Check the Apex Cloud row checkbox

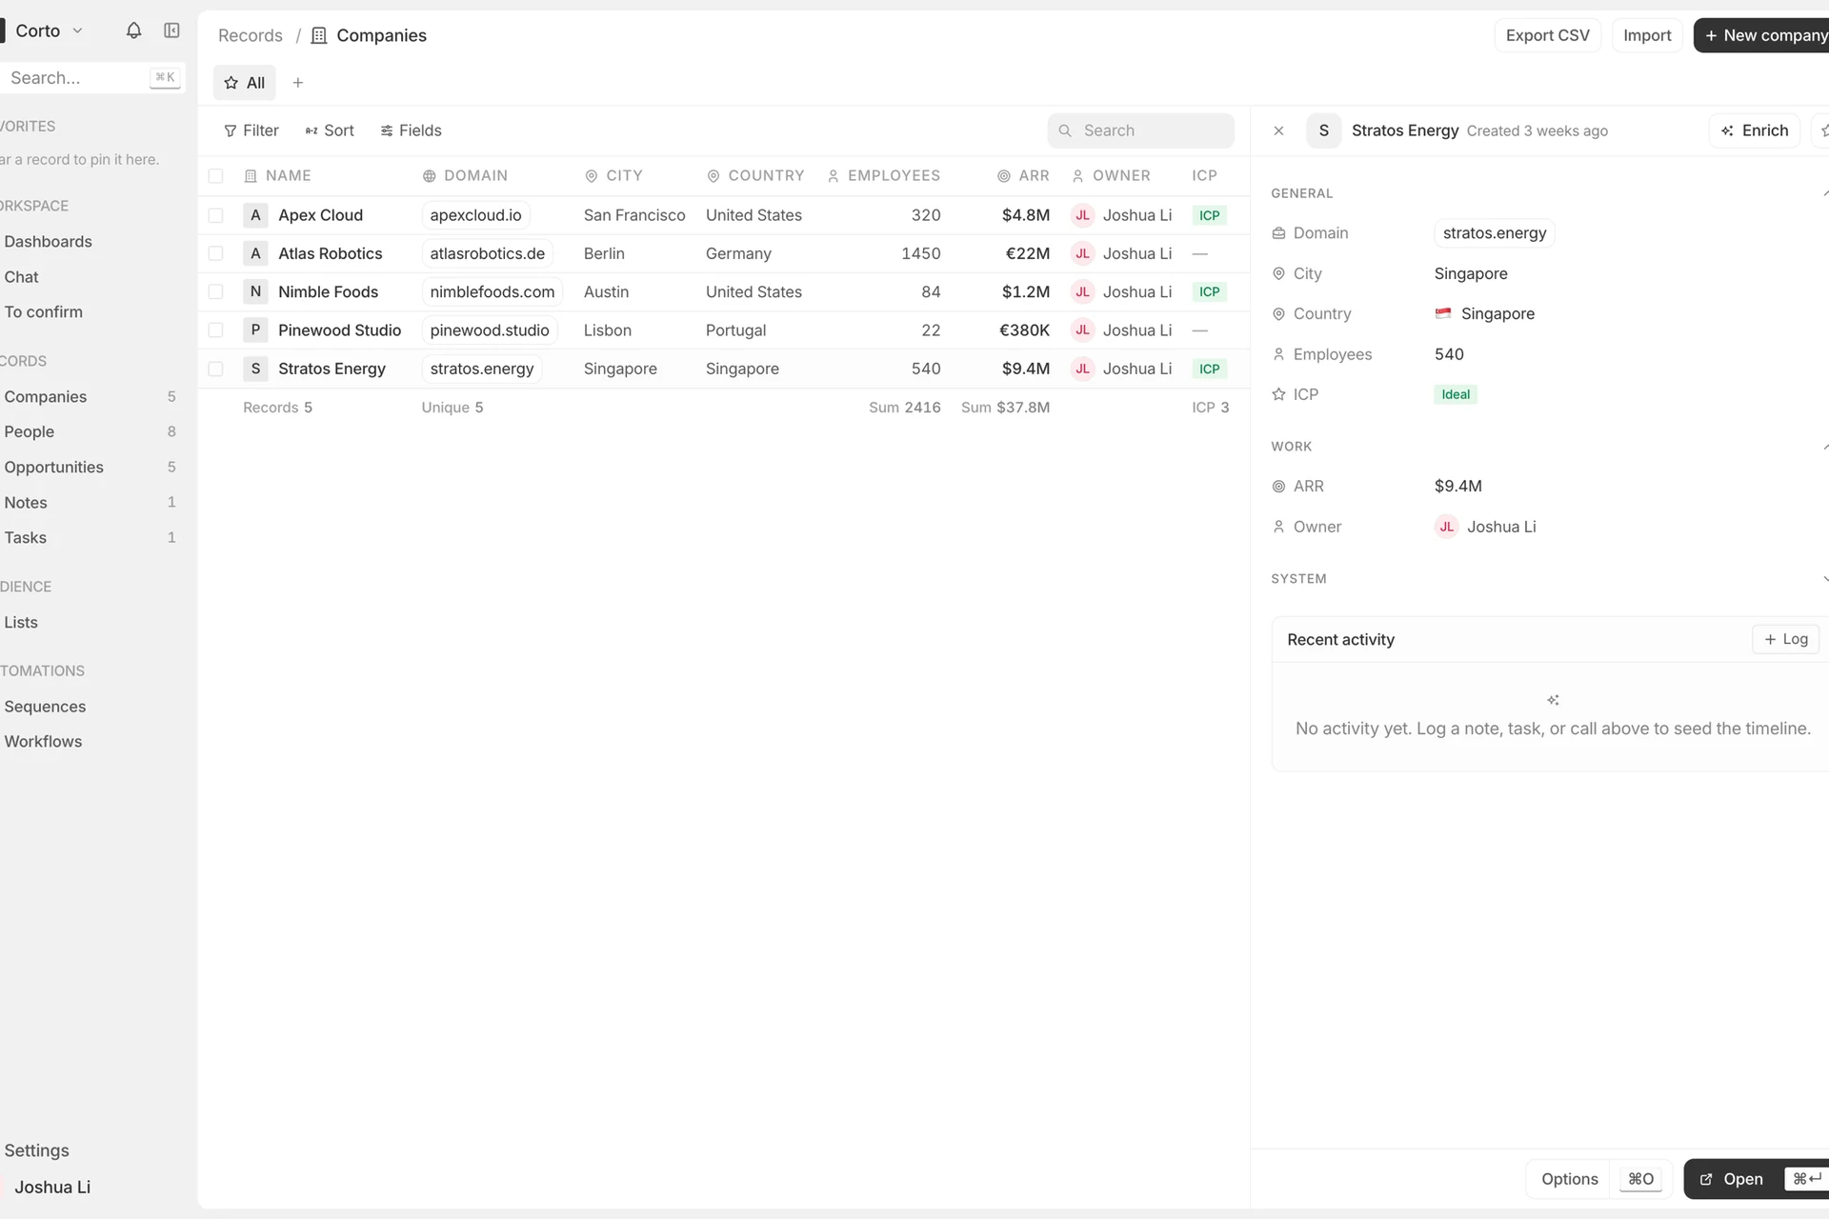[215, 215]
